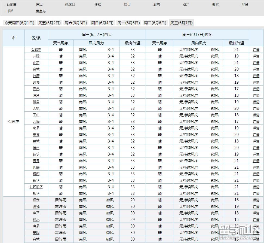Viewport: 264px width, 243px height.
Task: Open the 邯郸 city weather page
Action: [x=10, y=11]
